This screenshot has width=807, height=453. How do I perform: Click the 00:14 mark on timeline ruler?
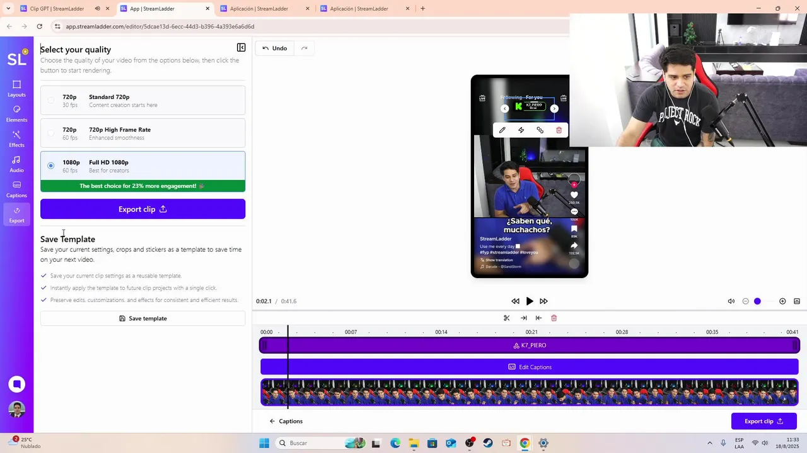(441, 332)
